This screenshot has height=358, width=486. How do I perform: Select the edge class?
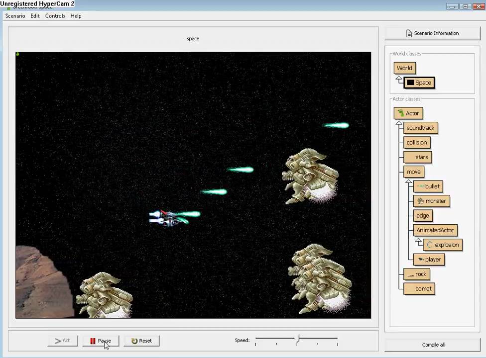(x=423, y=216)
